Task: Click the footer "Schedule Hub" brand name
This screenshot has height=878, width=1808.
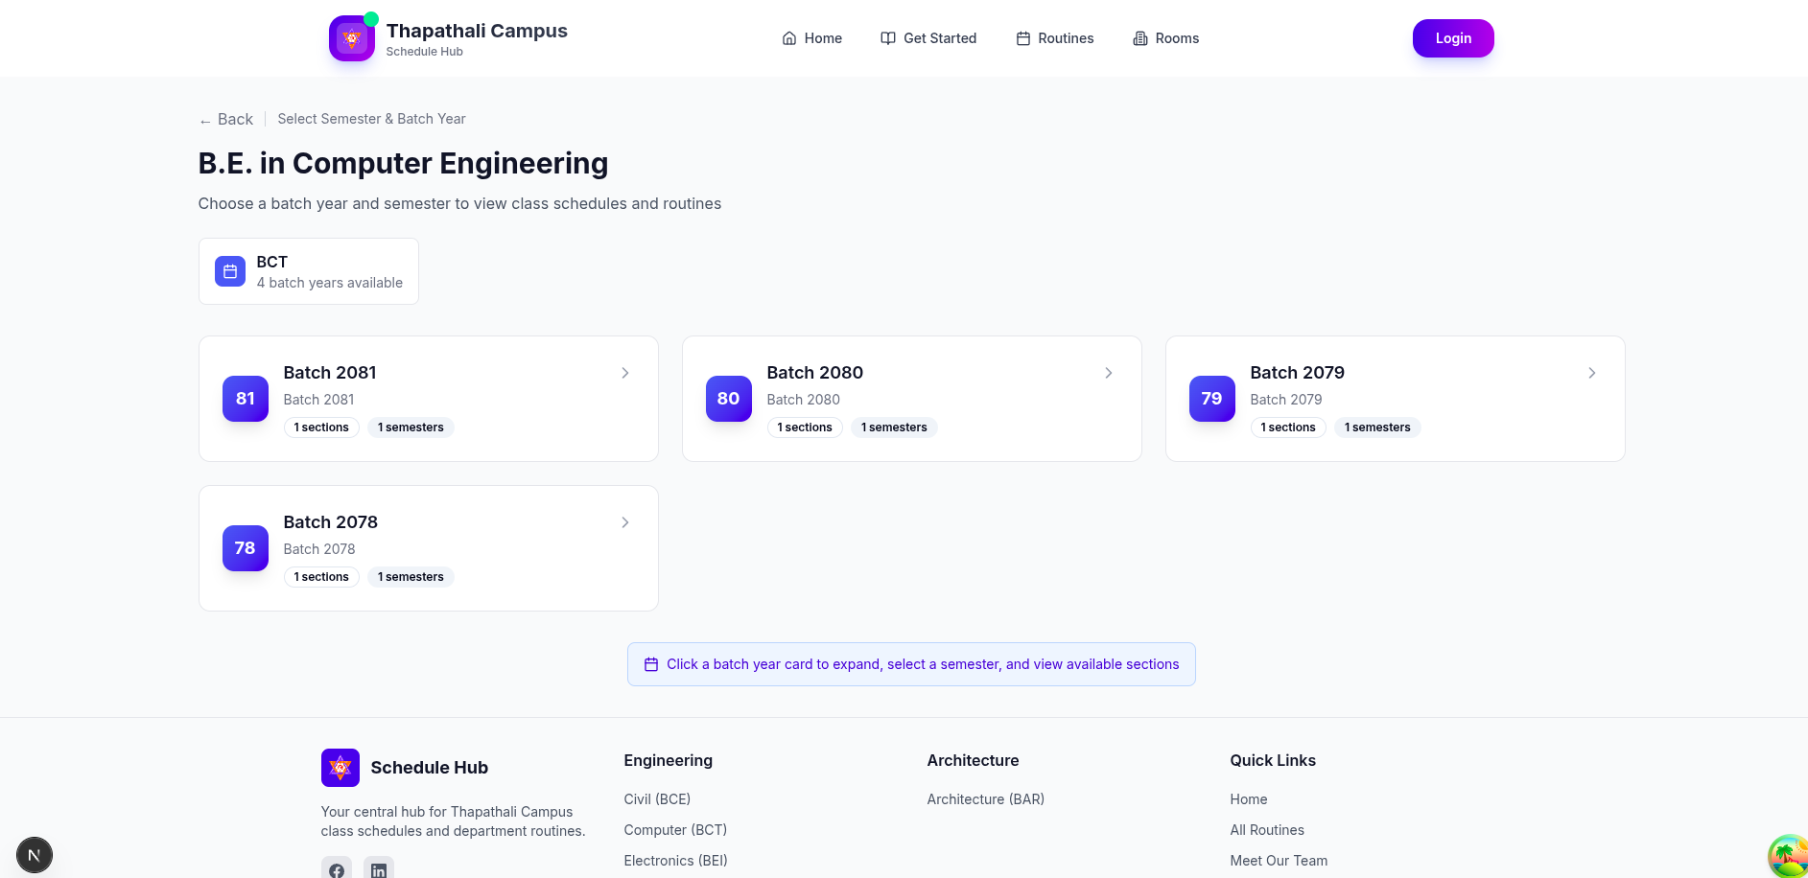Action: 430,768
